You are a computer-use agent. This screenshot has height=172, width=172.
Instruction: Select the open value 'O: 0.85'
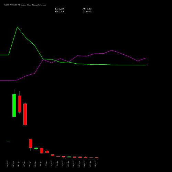pyautogui.click(x=60, y=12)
